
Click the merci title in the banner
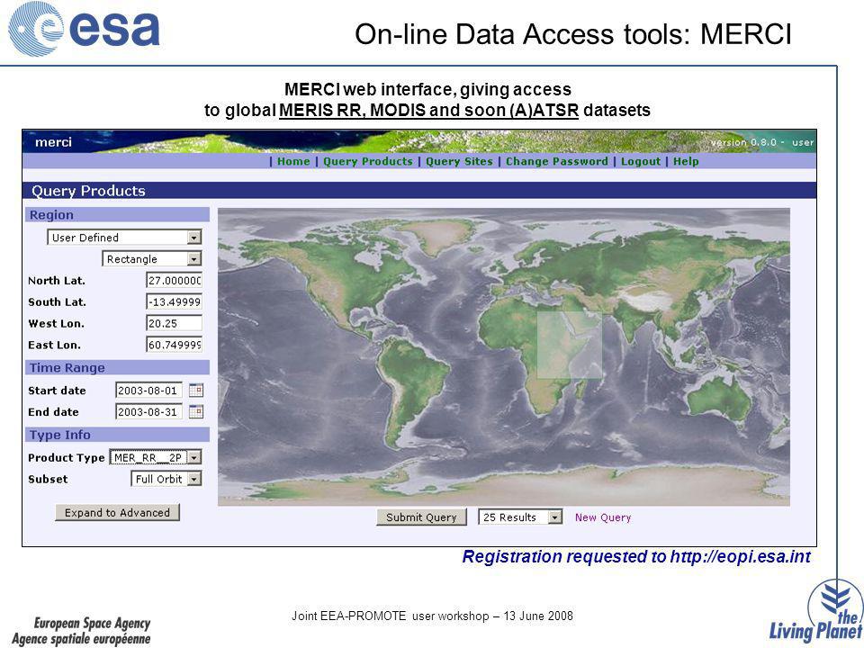53,142
